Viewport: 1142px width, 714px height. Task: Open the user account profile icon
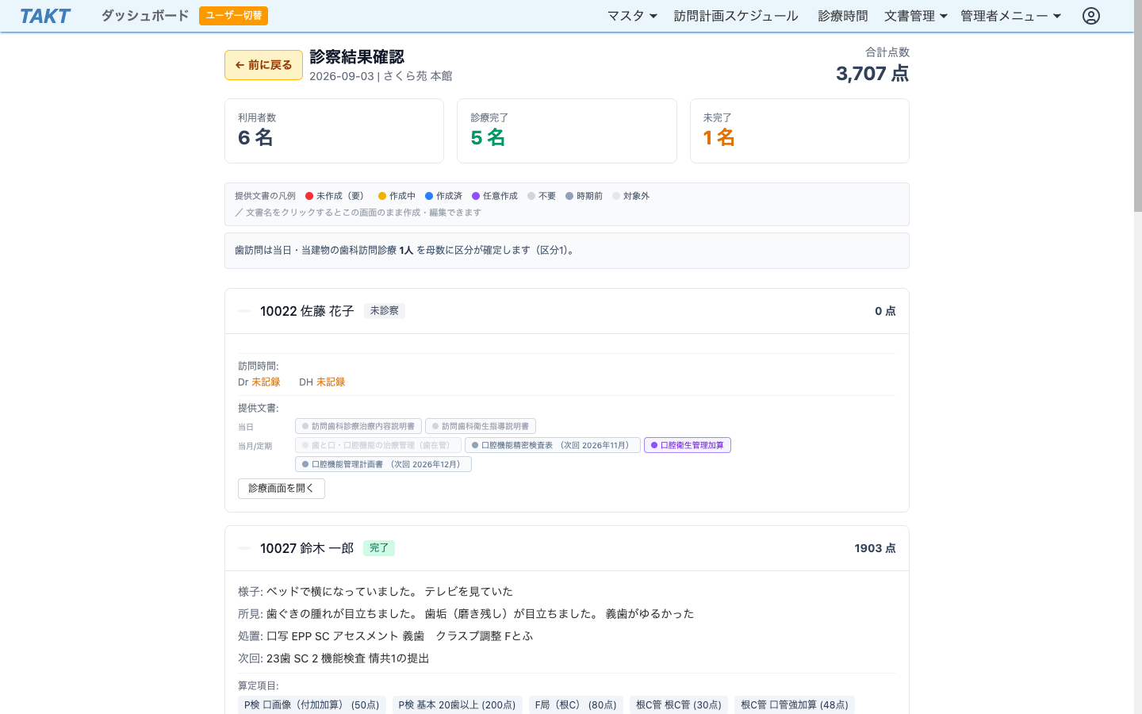pos(1091,16)
